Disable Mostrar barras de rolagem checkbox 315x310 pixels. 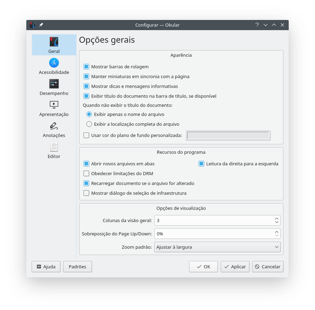pyautogui.click(x=86, y=67)
